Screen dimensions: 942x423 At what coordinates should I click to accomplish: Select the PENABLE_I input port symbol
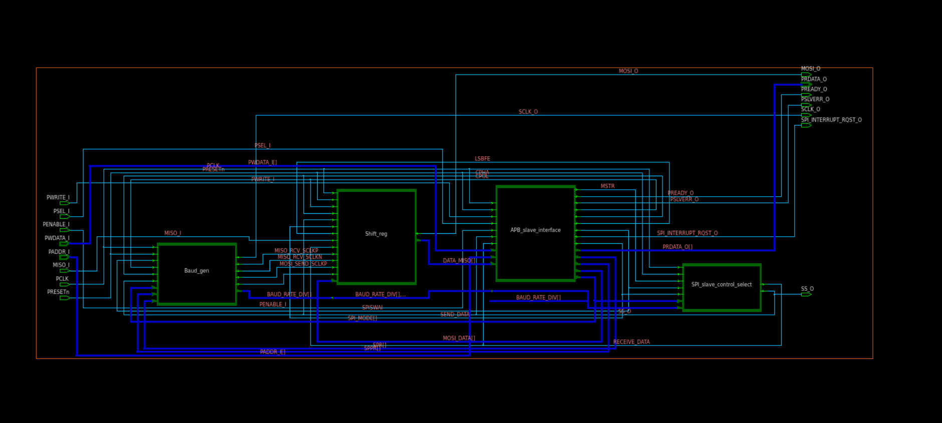click(65, 230)
